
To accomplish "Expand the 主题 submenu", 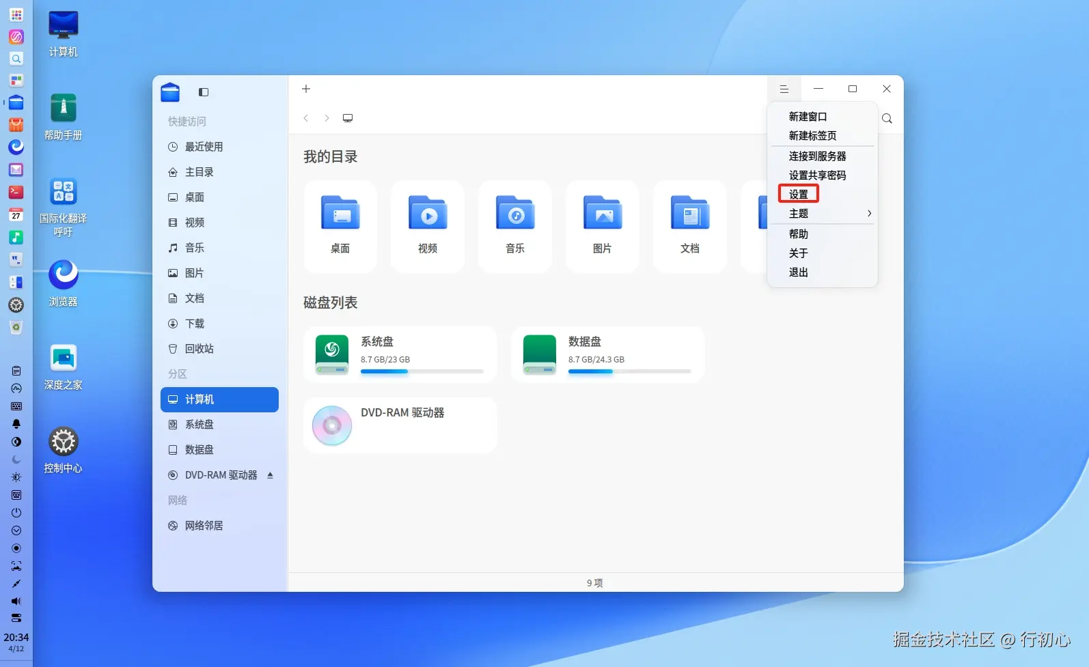I will (x=823, y=214).
